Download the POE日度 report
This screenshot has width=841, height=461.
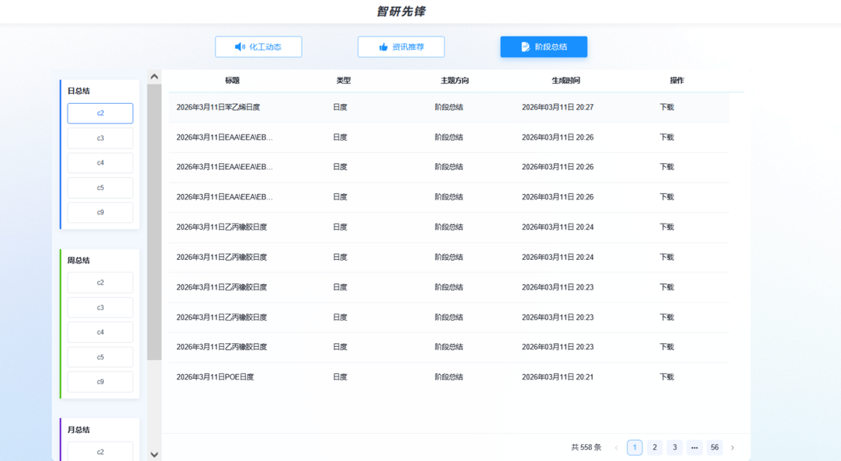click(666, 377)
